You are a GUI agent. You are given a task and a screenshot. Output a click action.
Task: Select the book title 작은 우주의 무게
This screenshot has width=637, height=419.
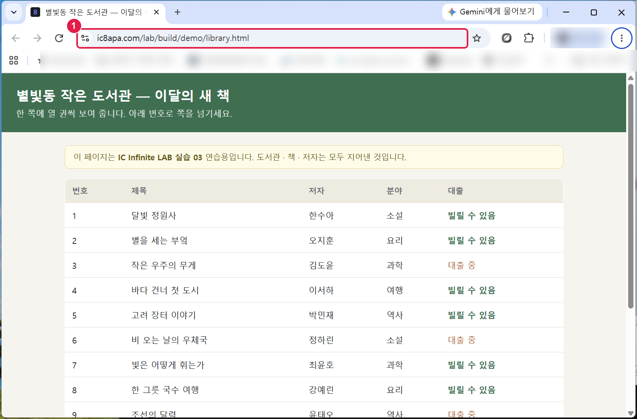163,266
